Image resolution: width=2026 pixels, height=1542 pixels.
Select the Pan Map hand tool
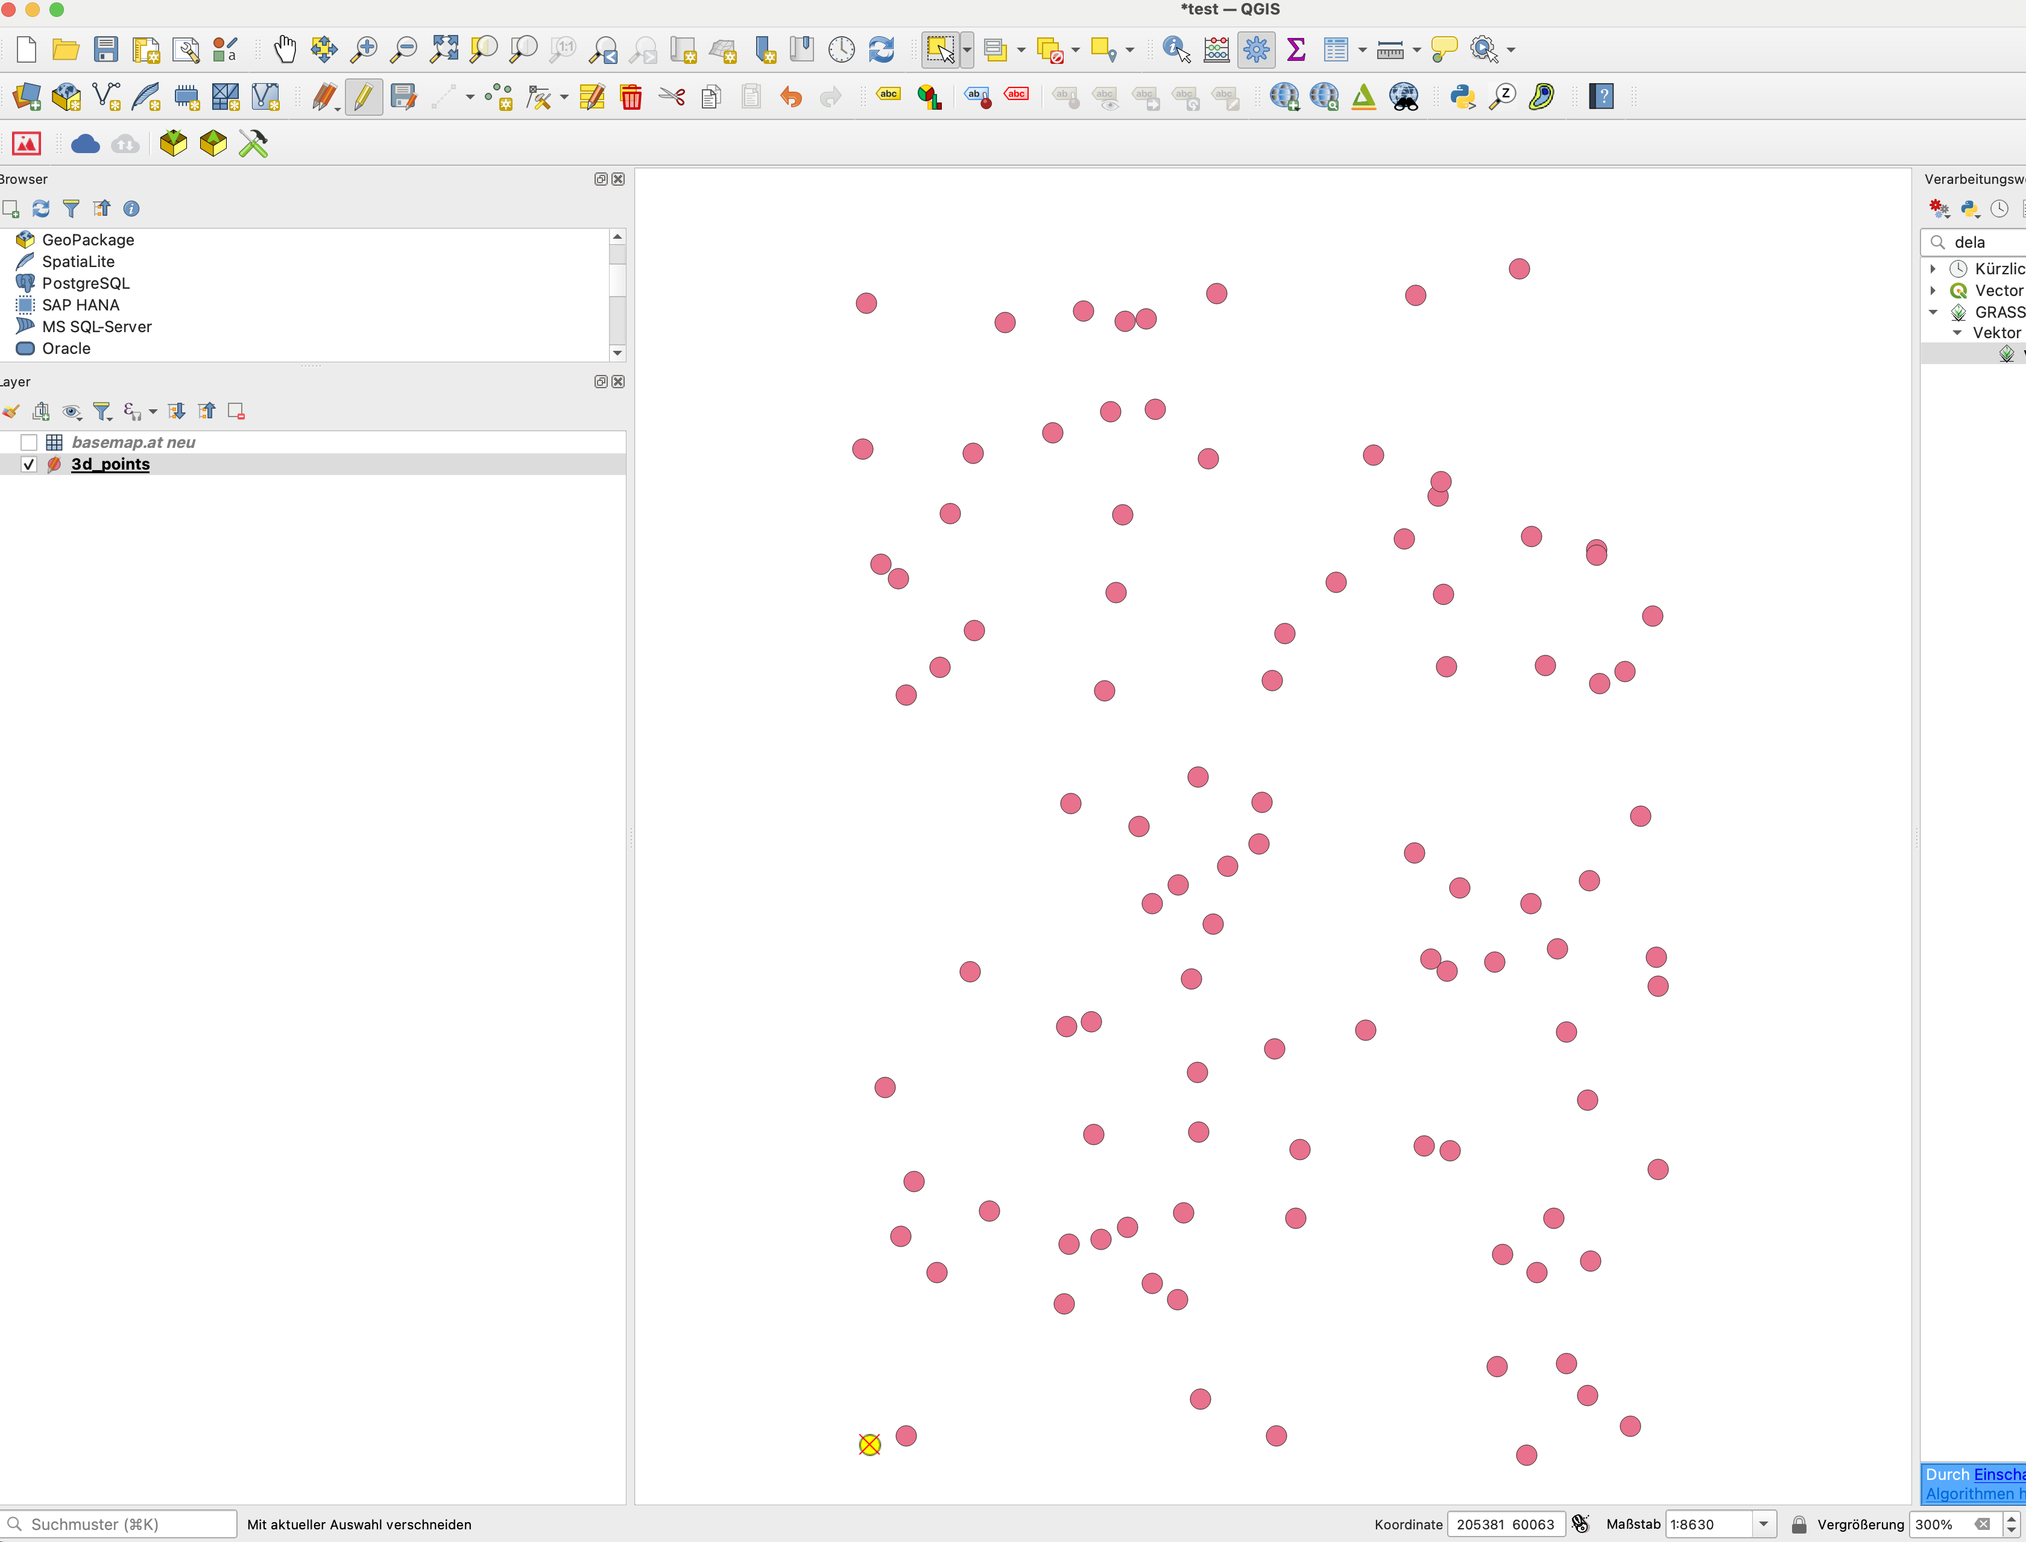point(285,49)
